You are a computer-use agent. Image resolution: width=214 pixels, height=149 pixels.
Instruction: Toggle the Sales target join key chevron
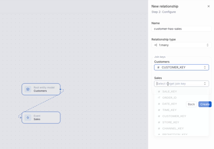[205, 84]
